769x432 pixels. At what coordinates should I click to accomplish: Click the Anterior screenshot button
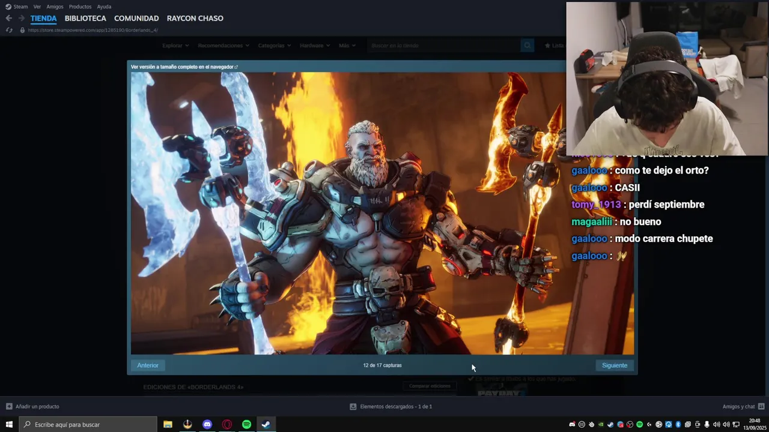tap(148, 365)
